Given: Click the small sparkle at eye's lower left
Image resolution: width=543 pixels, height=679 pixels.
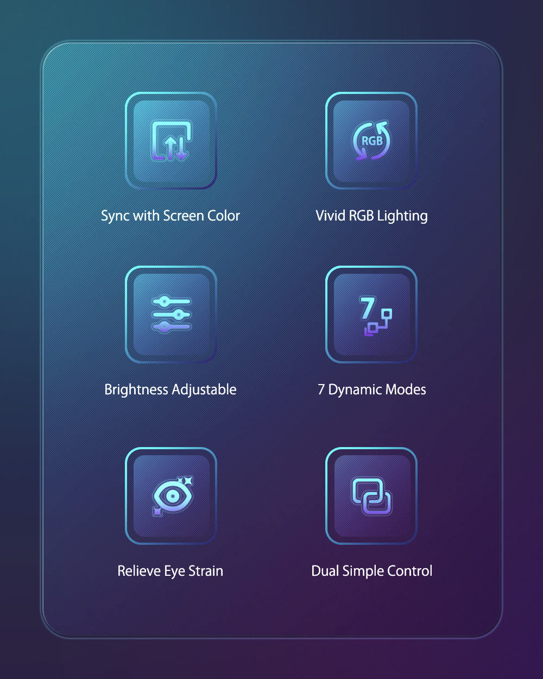Looking at the screenshot, I should click(x=157, y=511).
